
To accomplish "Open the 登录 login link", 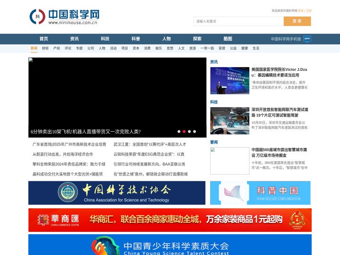I will tap(301, 10).
